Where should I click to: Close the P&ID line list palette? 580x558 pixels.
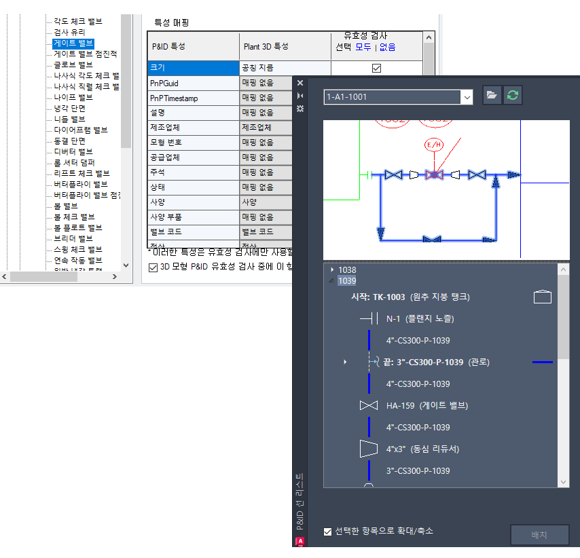pyautogui.click(x=300, y=83)
